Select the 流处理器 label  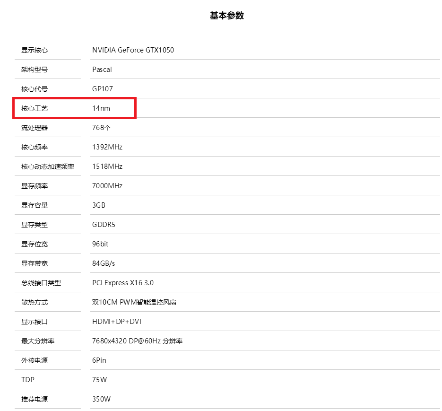tap(35, 128)
